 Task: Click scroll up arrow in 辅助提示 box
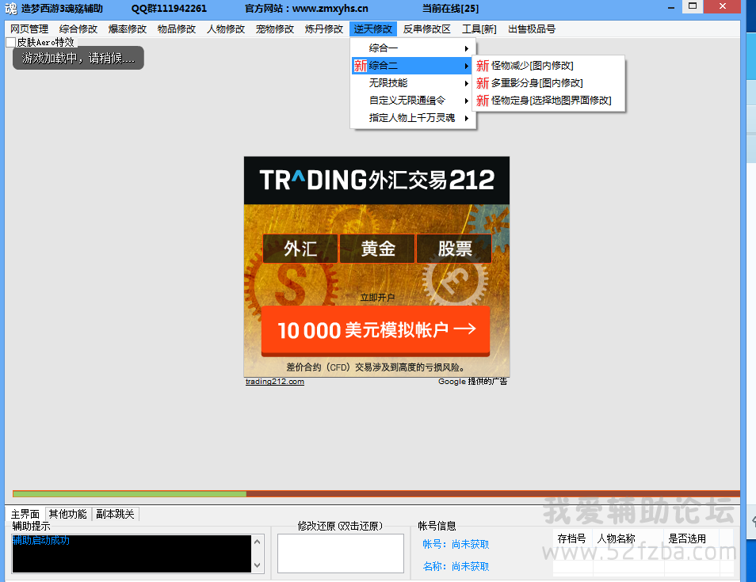tap(258, 542)
